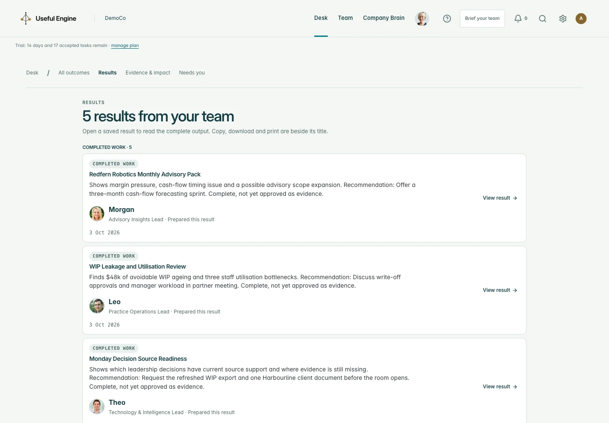
Task: Click the 3 Oct 2026 date under Leo
Action: (x=104, y=325)
